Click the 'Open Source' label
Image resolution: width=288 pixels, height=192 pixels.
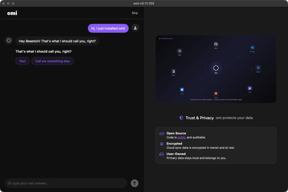[x=176, y=133]
